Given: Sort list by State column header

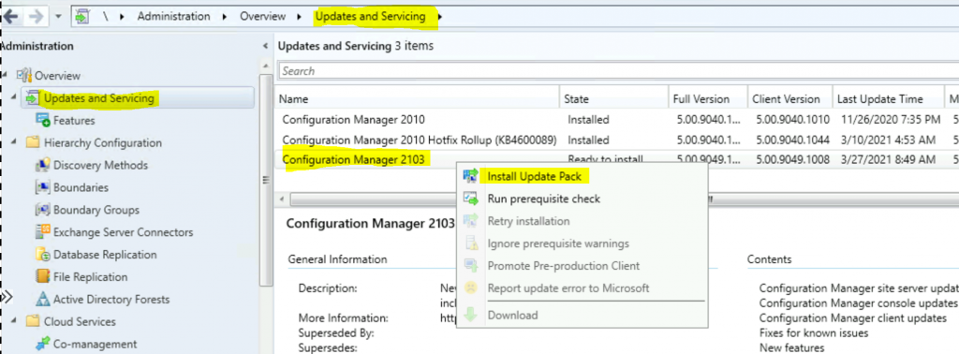Looking at the screenshot, I should 613,99.
